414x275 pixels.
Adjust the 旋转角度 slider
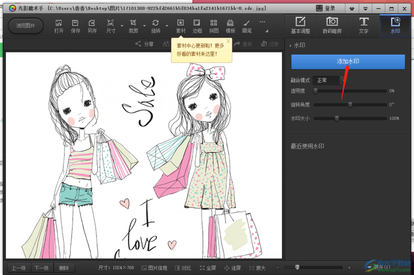(350, 105)
